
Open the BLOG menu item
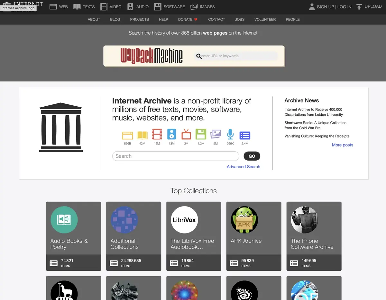click(115, 19)
